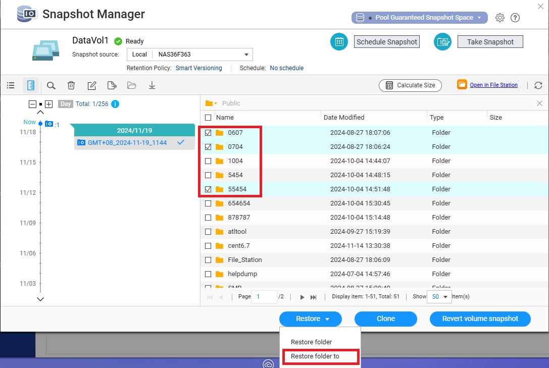
Task: Click the open folder toolbar icon
Action: click(132, 85)
